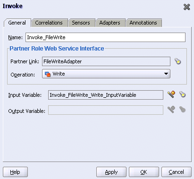The height and width of the screenshot is (179, 194).
Task: Apply the Invoke settings
Action: pyautogui.click(x=111, y=172)
